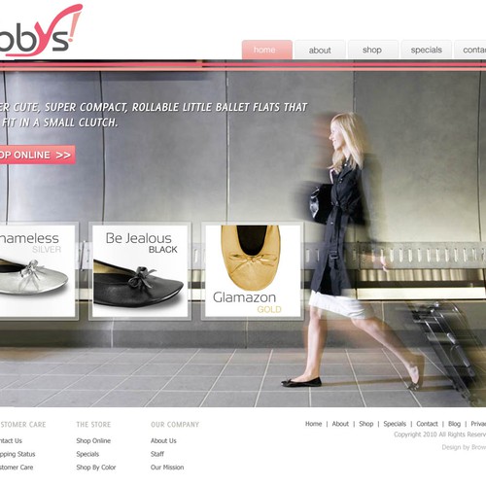This screenshot has width=486, height=486.
Task: Select the Be Jealous Black shoe tile
Action: (140, 271)
